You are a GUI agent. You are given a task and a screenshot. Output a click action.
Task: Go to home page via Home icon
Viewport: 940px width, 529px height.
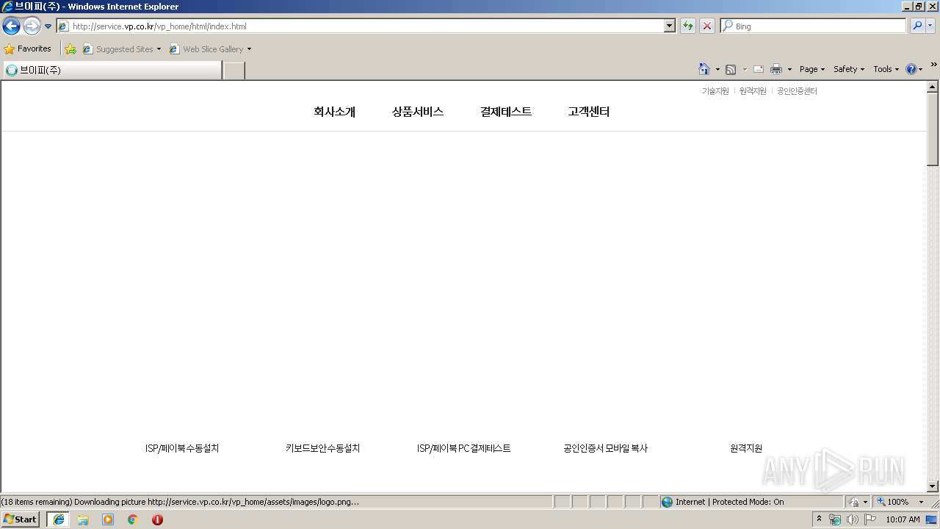(704, 69)
